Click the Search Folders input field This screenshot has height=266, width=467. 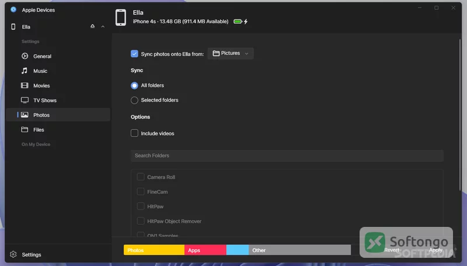pos(287,156)
